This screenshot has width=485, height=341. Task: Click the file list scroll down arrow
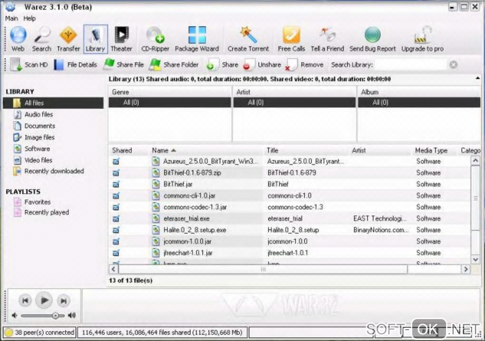coord(475,259)
